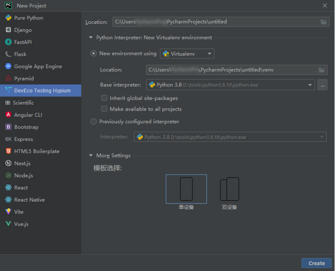Click the ellipsis button beside Base interpreter
The width and height of the screenshot is (335, 271).
click(322, 85)
